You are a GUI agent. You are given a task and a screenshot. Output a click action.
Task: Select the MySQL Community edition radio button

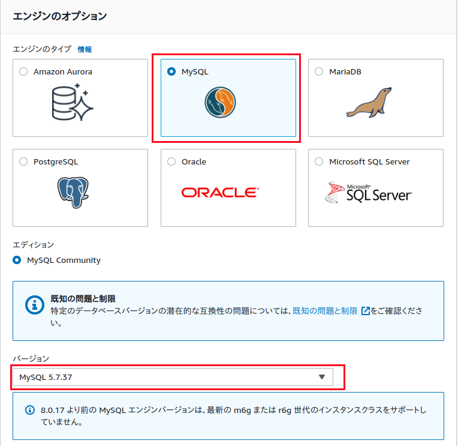pyautogui.click(x=17, y=260)
